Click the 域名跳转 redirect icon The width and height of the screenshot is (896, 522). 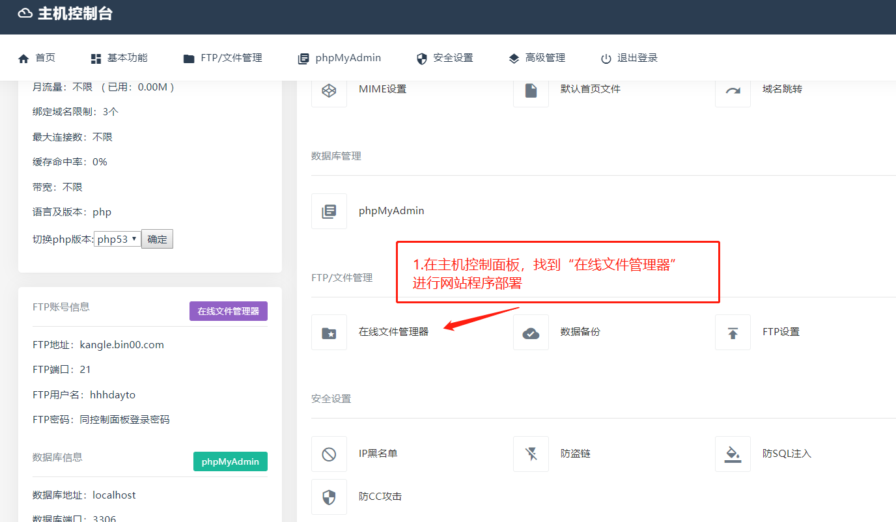tap(733, 90)
